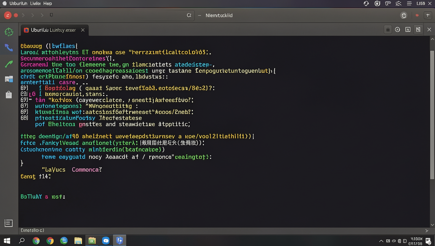Open the notification center icon
The height and width of the screenshot is (246, 435).
[428, 241]
